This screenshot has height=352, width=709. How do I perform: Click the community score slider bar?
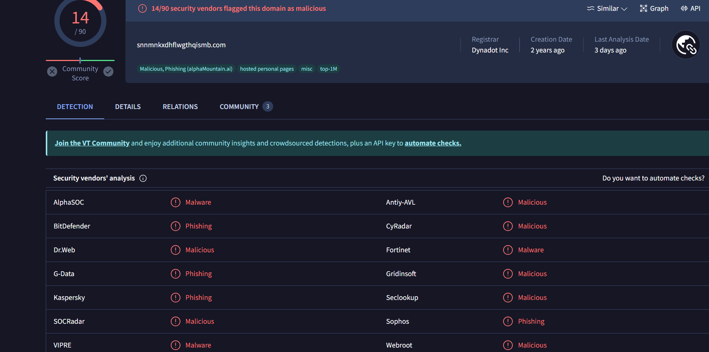pyautogui.click(x=80, y=60)
